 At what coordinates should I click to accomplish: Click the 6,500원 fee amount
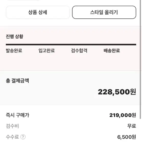tap(127, 137)
